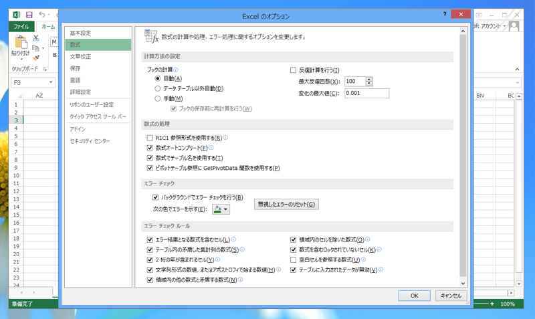The height and width of the screenshot is (319, 535).
Task: Click the 最大反復回数 value field
Action: point(355,81)
